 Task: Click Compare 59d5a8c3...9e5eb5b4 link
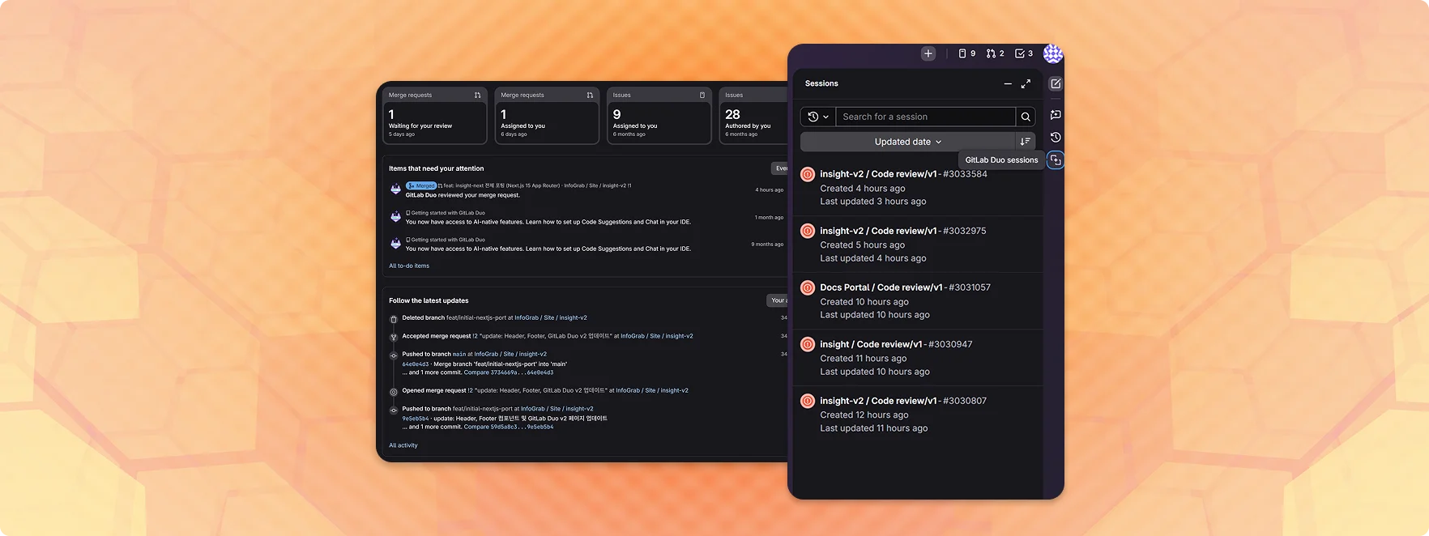pyautogui.click(x=509, y=427)
